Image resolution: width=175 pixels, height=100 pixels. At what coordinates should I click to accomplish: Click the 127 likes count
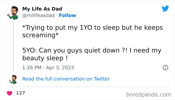[20, 93]
